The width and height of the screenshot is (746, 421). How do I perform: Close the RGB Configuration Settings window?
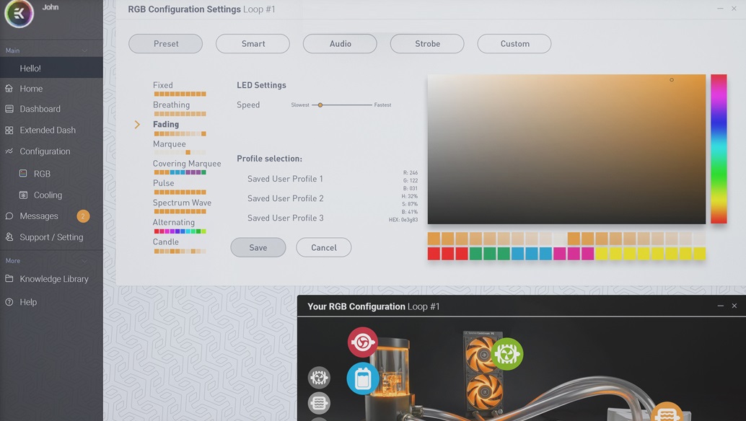[734, 9]
